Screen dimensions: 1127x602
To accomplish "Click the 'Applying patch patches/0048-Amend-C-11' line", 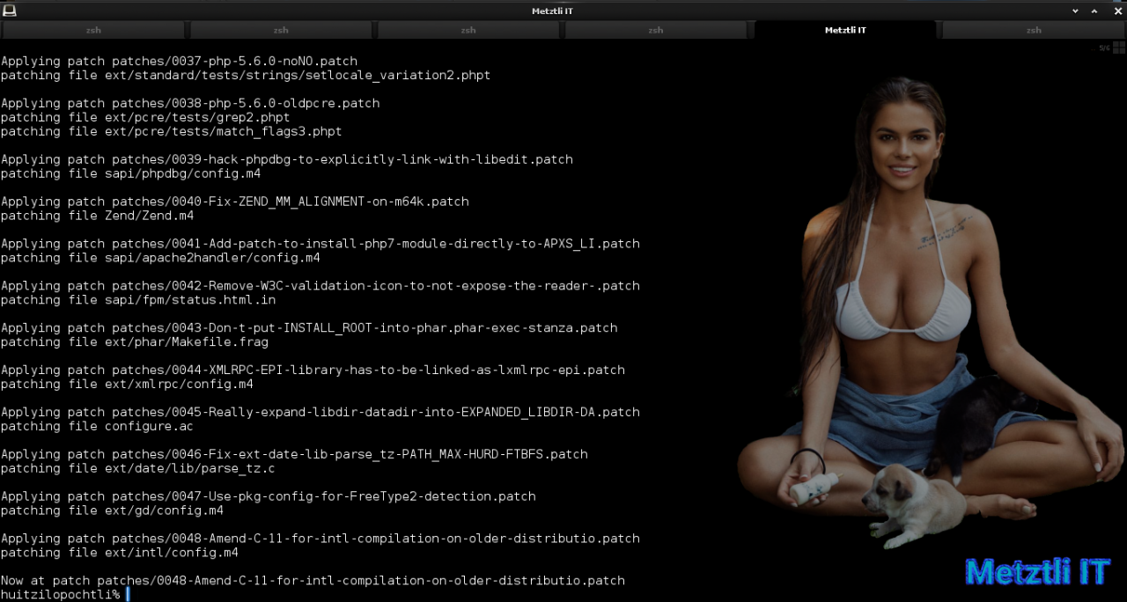I will tap(320, 540).
